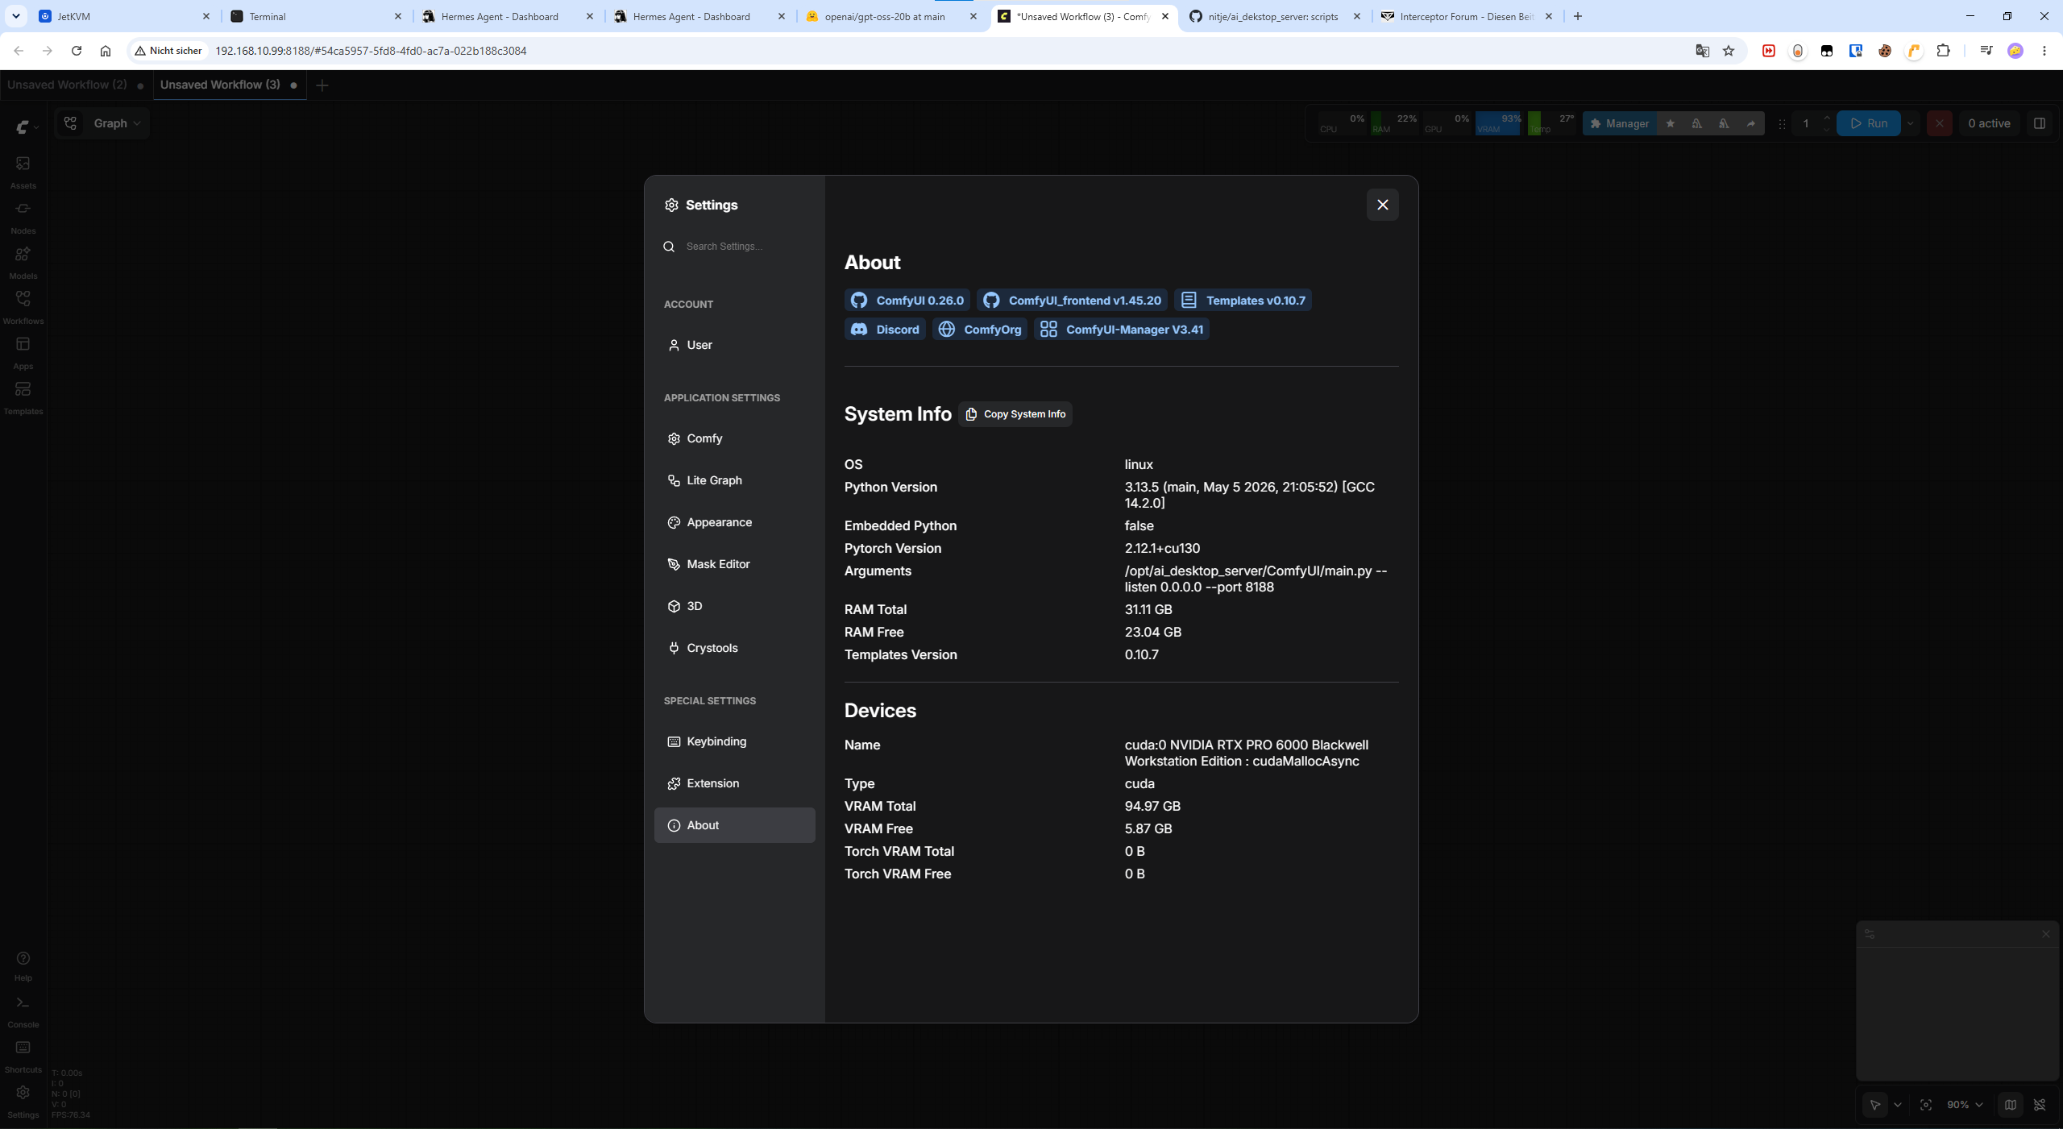The image size is (2063, 1129).
Task: Open the Lite Graph settings category
Action: [x=735, y=480]
